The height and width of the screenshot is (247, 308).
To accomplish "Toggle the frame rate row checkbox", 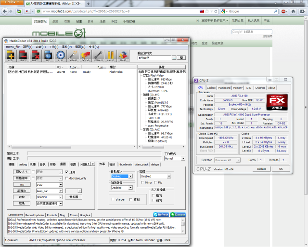I will coord(33,178).
